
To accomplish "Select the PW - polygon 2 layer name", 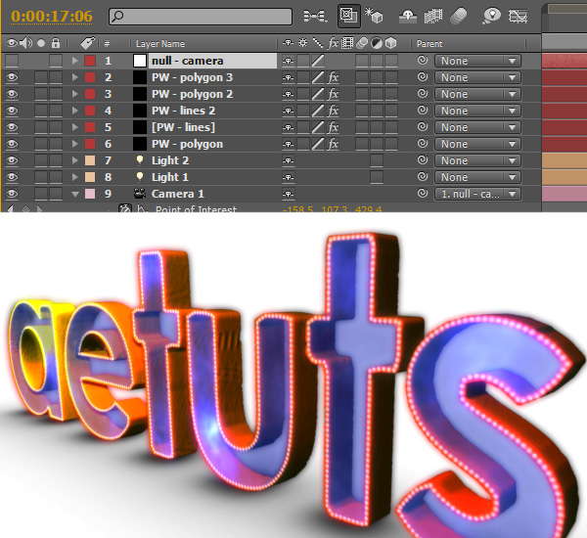I will (x=192, y=94).
